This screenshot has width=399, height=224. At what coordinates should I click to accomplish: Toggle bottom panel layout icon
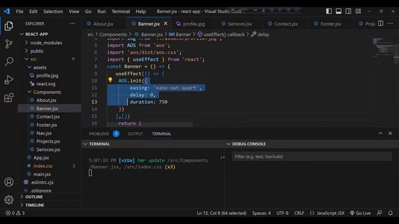[x=339, y=11]
